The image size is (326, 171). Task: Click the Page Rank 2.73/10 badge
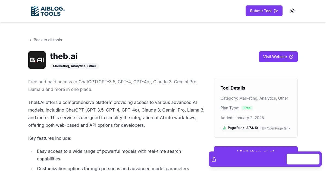click(240, 128)
